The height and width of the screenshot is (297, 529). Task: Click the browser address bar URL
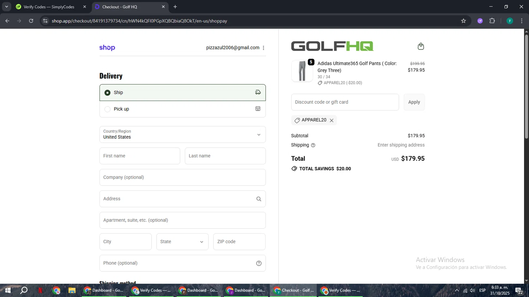[x=139, y=21]
